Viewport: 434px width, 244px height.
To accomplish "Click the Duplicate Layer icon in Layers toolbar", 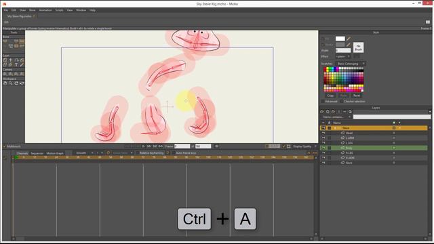I will click(x=328, y=112).
